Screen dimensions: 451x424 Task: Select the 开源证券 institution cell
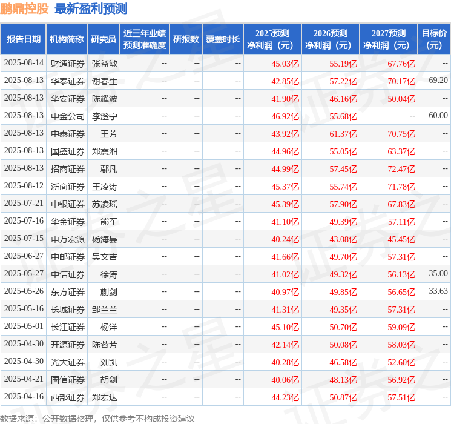click(68, 345)
